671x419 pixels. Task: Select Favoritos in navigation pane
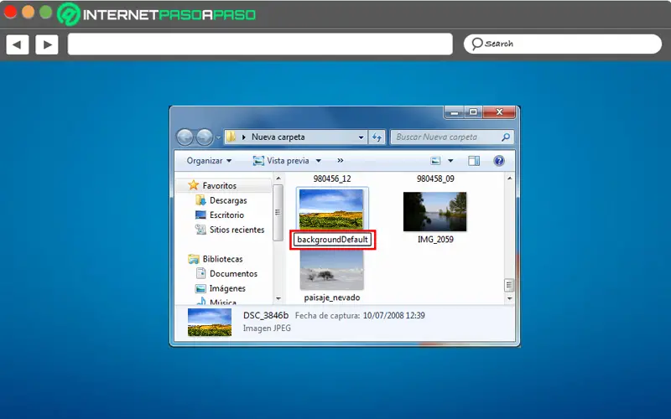tap(220, 185)
